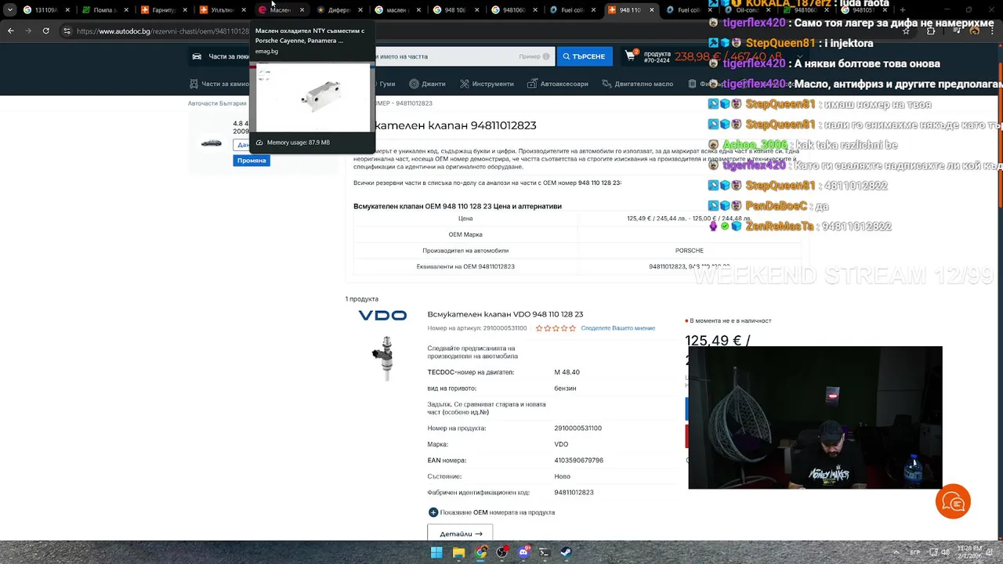
Task: Close the 131109A tab
Action: [x=67, y=10]
